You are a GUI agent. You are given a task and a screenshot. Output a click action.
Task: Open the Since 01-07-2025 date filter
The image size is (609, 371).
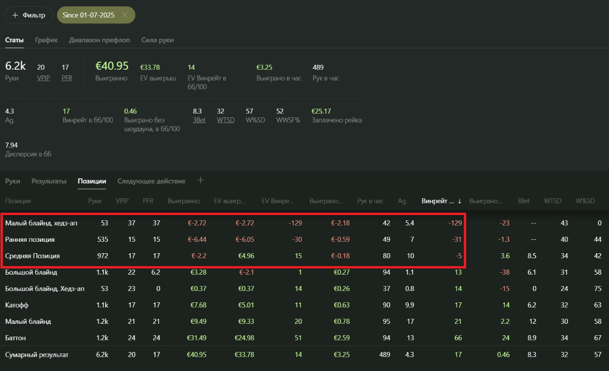89,15
